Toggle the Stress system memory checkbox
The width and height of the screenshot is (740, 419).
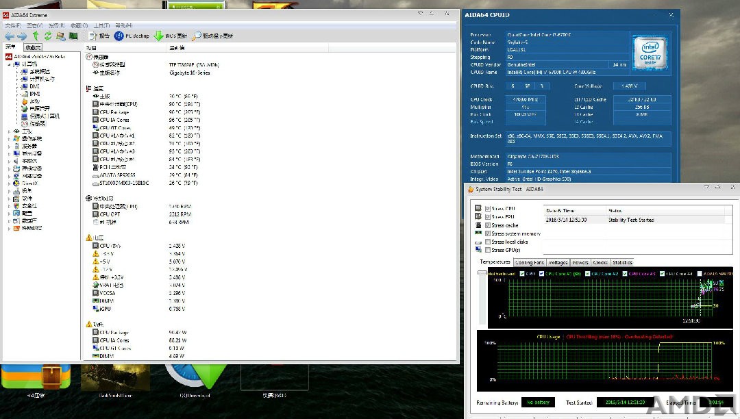[x=488, y=233]
